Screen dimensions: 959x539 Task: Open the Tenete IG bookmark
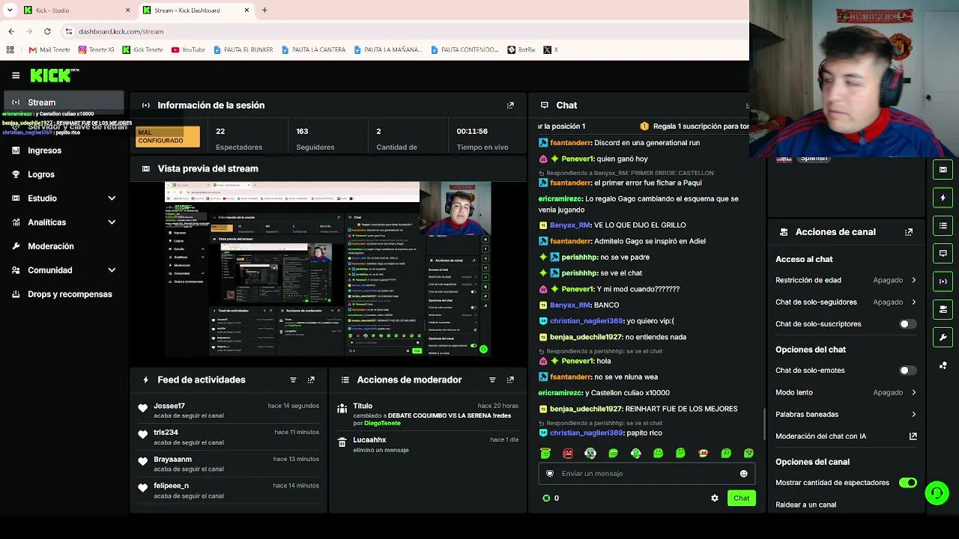(97, 50)
